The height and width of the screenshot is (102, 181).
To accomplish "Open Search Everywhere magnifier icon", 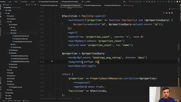I will coord(175,2).
